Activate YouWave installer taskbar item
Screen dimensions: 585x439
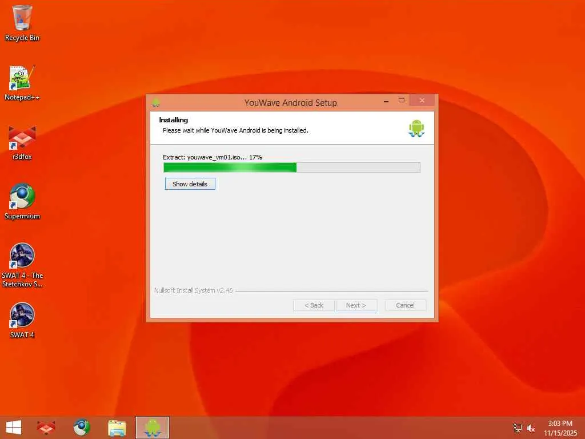coord(152,428)
